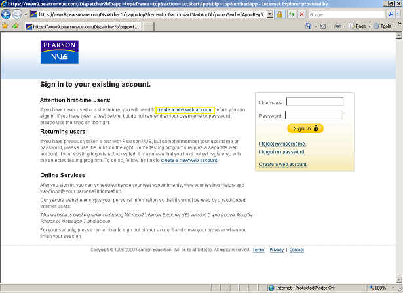Show more command bar items chevron

400,24
